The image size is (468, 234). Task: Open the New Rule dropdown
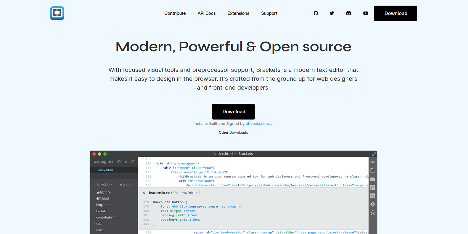[x=190, y=193]
